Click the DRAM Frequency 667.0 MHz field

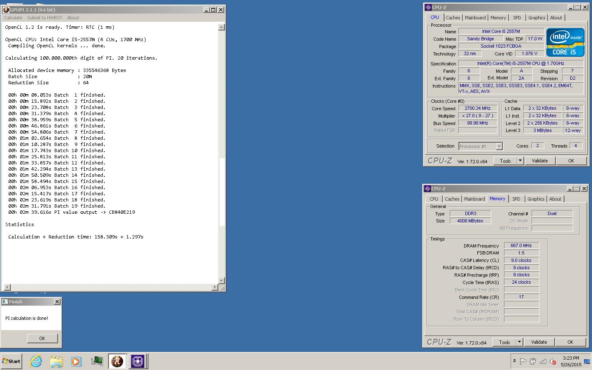click(x=521, y=245)
